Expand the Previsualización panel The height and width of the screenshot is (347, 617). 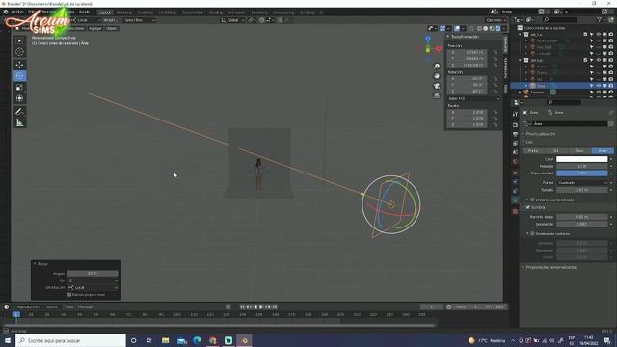tap(541, 134)
